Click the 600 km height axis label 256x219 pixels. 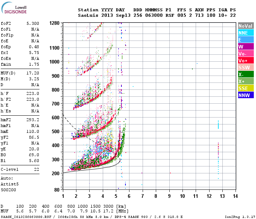point(56,118)
